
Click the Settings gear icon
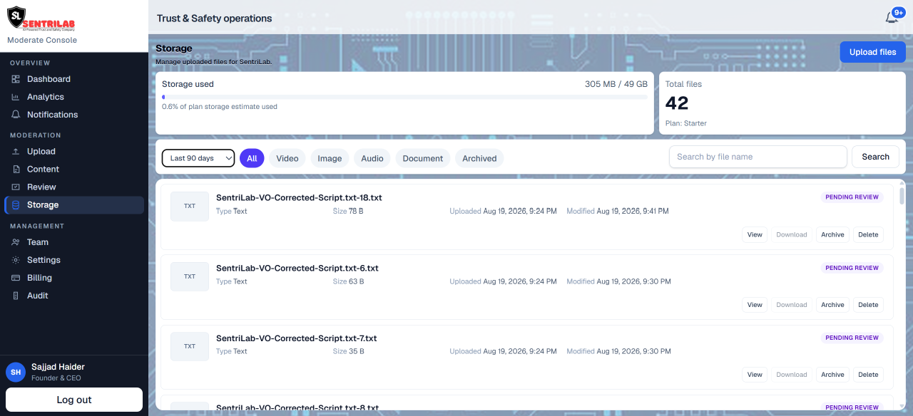pos(16,260)
